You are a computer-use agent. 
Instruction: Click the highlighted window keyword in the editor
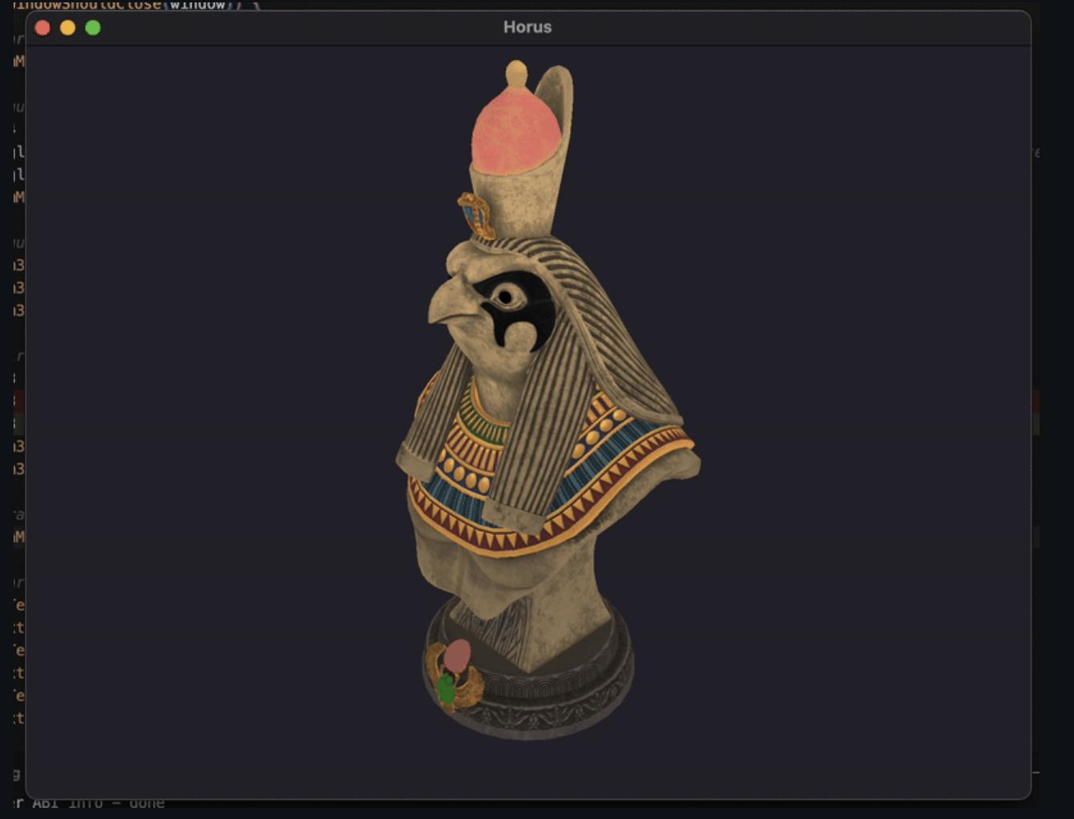point(198,4)
